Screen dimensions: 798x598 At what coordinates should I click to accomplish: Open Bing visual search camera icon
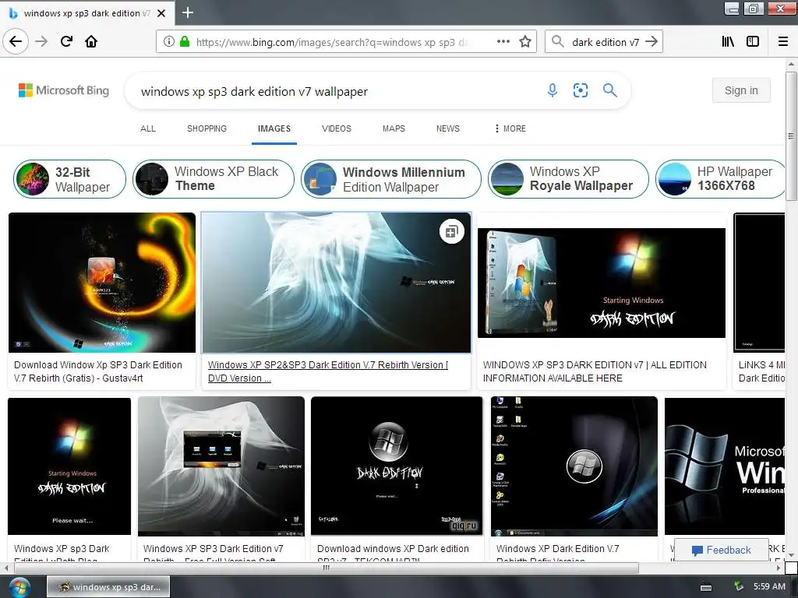580,90
